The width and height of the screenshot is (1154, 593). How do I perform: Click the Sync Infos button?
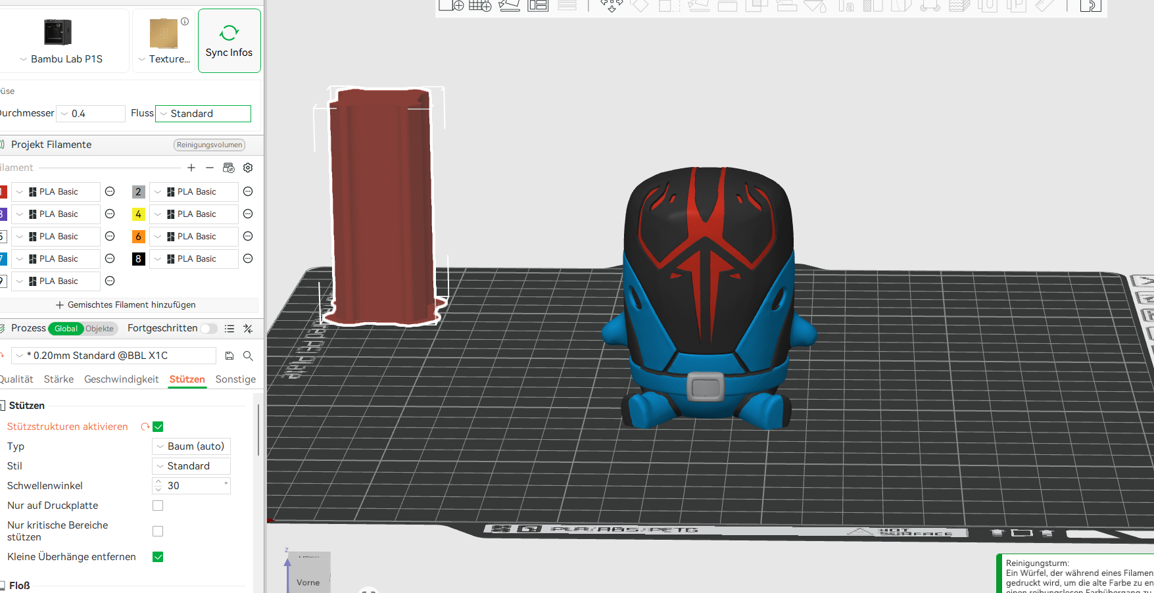point(229,41)
